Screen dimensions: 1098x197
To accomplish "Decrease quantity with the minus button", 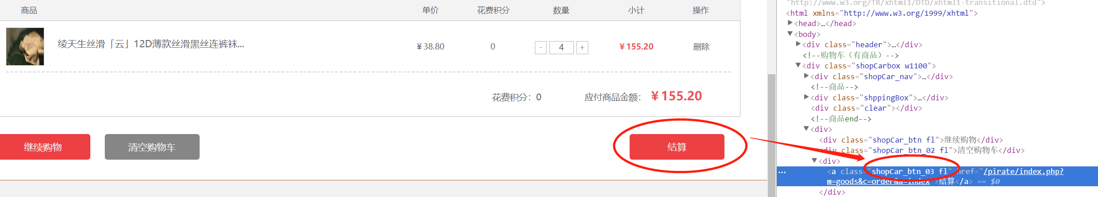I will pyautogui.click(x=541, y=47).
